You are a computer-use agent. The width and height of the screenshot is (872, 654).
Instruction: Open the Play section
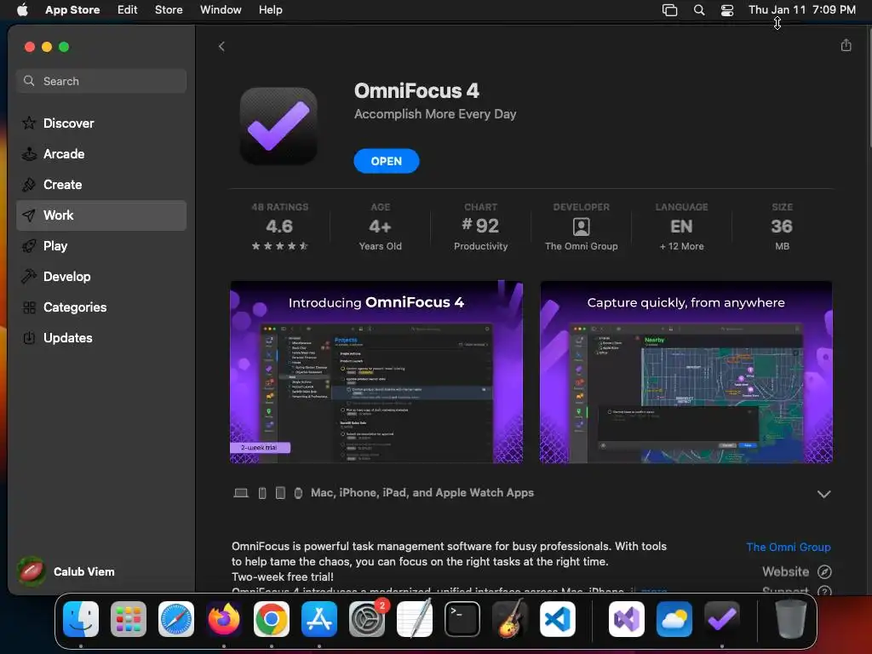click(101, 246)
